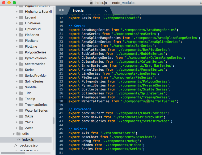Click the document icon in title bar
This screenshot has width=202, height=155.
point(91,3)
